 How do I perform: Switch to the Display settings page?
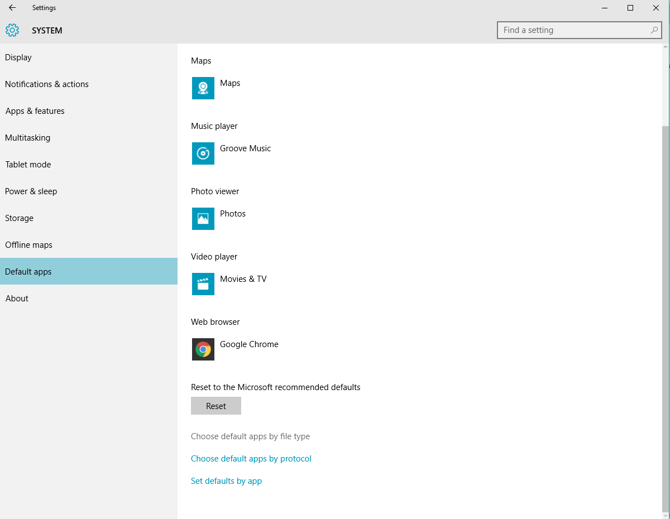[x=18, y=57]
